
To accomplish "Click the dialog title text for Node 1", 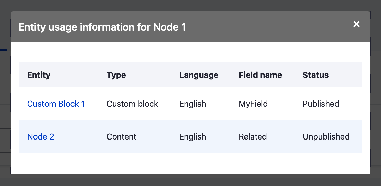I will pos(102,27).
